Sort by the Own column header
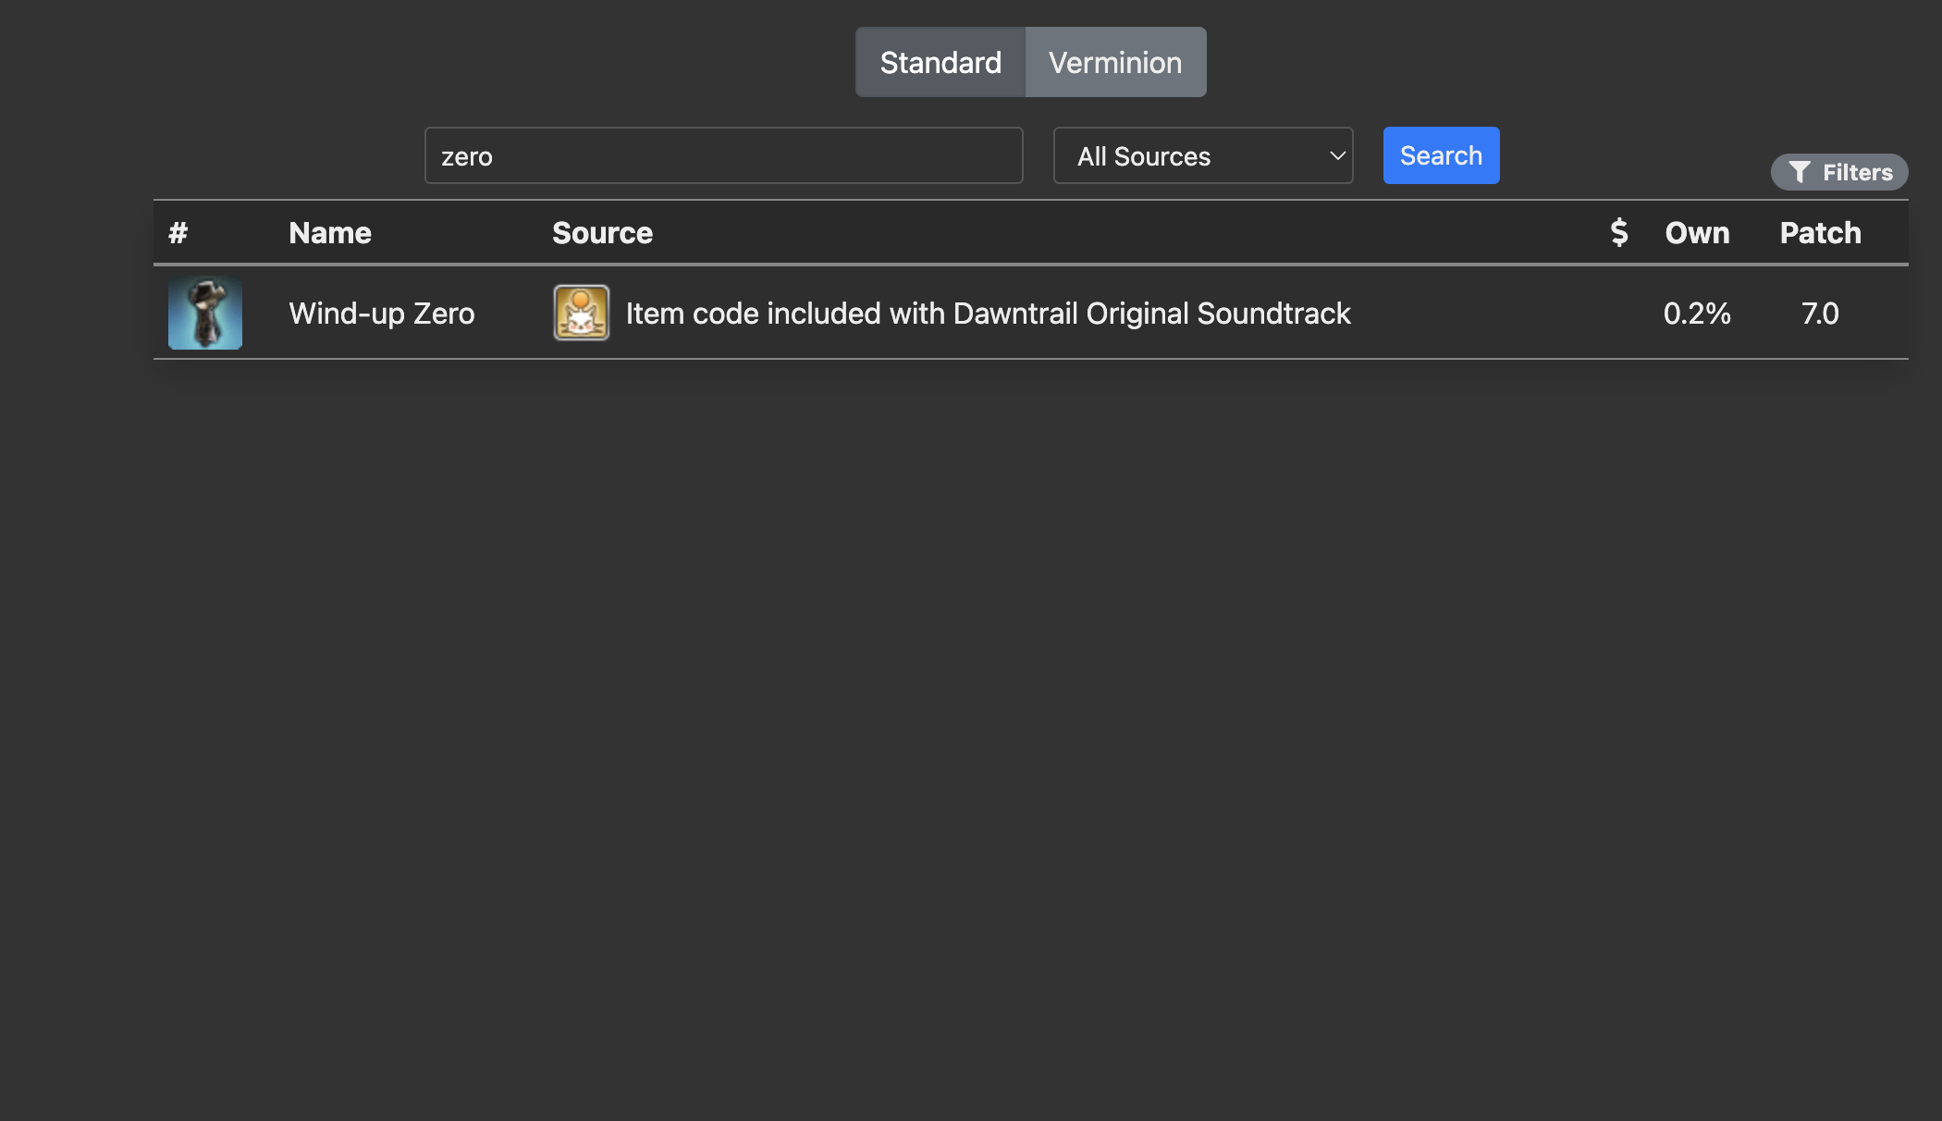This screenshot has height=1121, width=1942. [x=1696, y=232]
